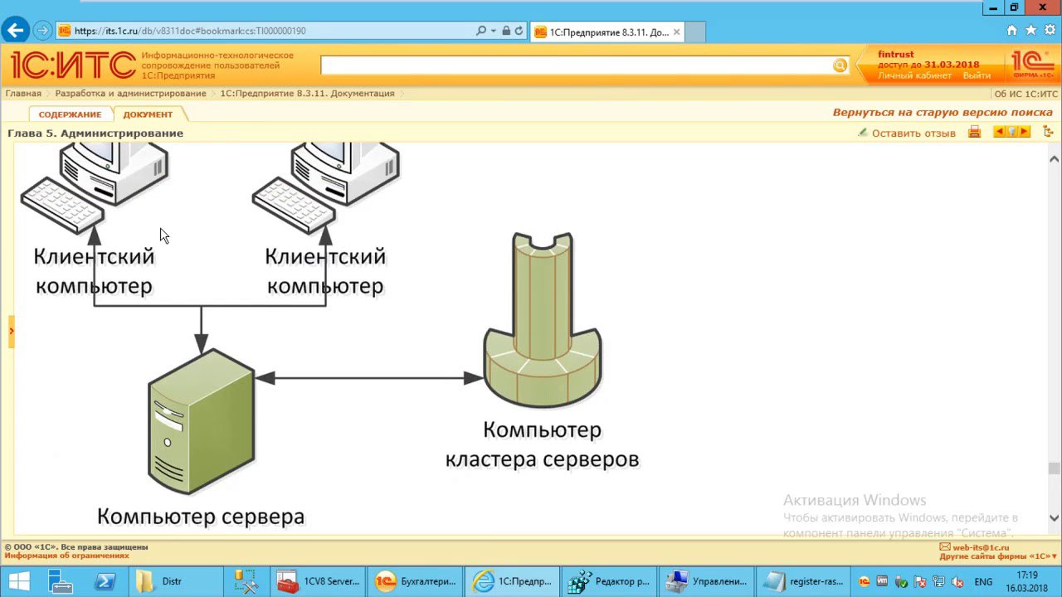This screenshot has height=597, width=1062.
Task: Click the cluster server tower image
Action: (x=543, y=320)
